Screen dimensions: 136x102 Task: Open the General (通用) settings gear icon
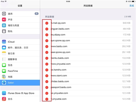[4, 14]
